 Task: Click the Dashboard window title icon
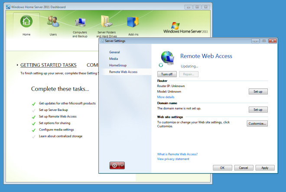click(8, 7)
